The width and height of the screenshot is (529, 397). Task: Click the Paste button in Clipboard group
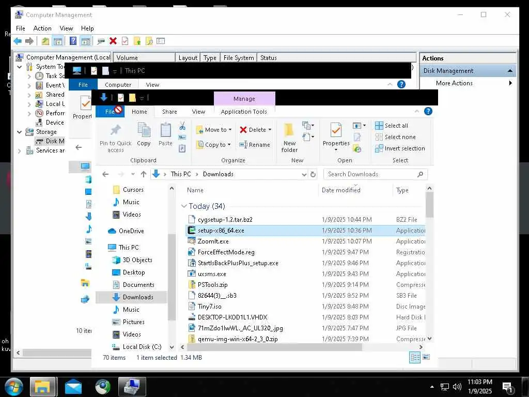click(165, 134)
